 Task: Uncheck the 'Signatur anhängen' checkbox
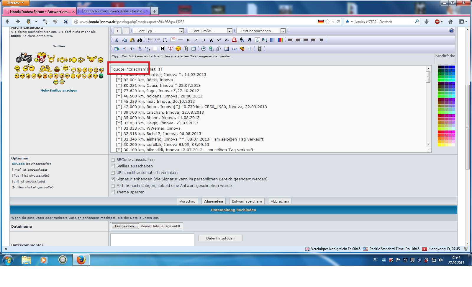pos(113,179)
